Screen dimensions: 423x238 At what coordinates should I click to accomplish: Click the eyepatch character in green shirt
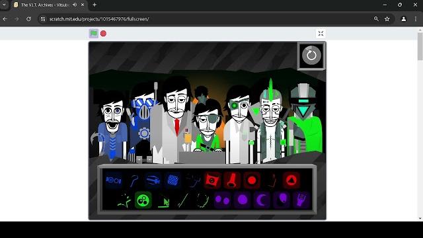pos(208,127)
